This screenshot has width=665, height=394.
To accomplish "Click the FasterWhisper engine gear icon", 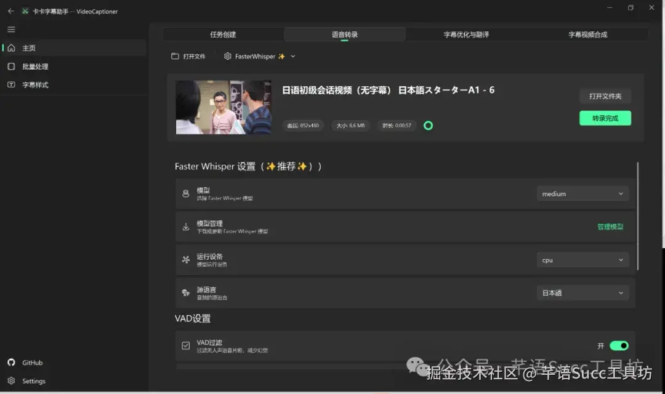I will (227, 55).
